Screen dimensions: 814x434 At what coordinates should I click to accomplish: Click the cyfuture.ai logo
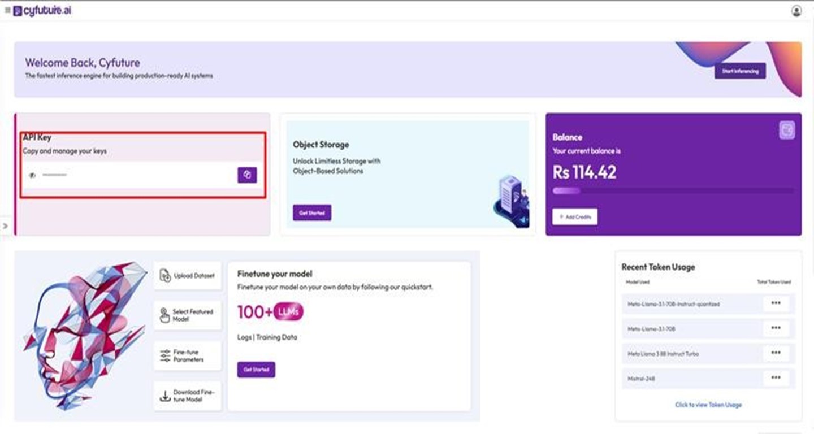(x=42, y=11)
